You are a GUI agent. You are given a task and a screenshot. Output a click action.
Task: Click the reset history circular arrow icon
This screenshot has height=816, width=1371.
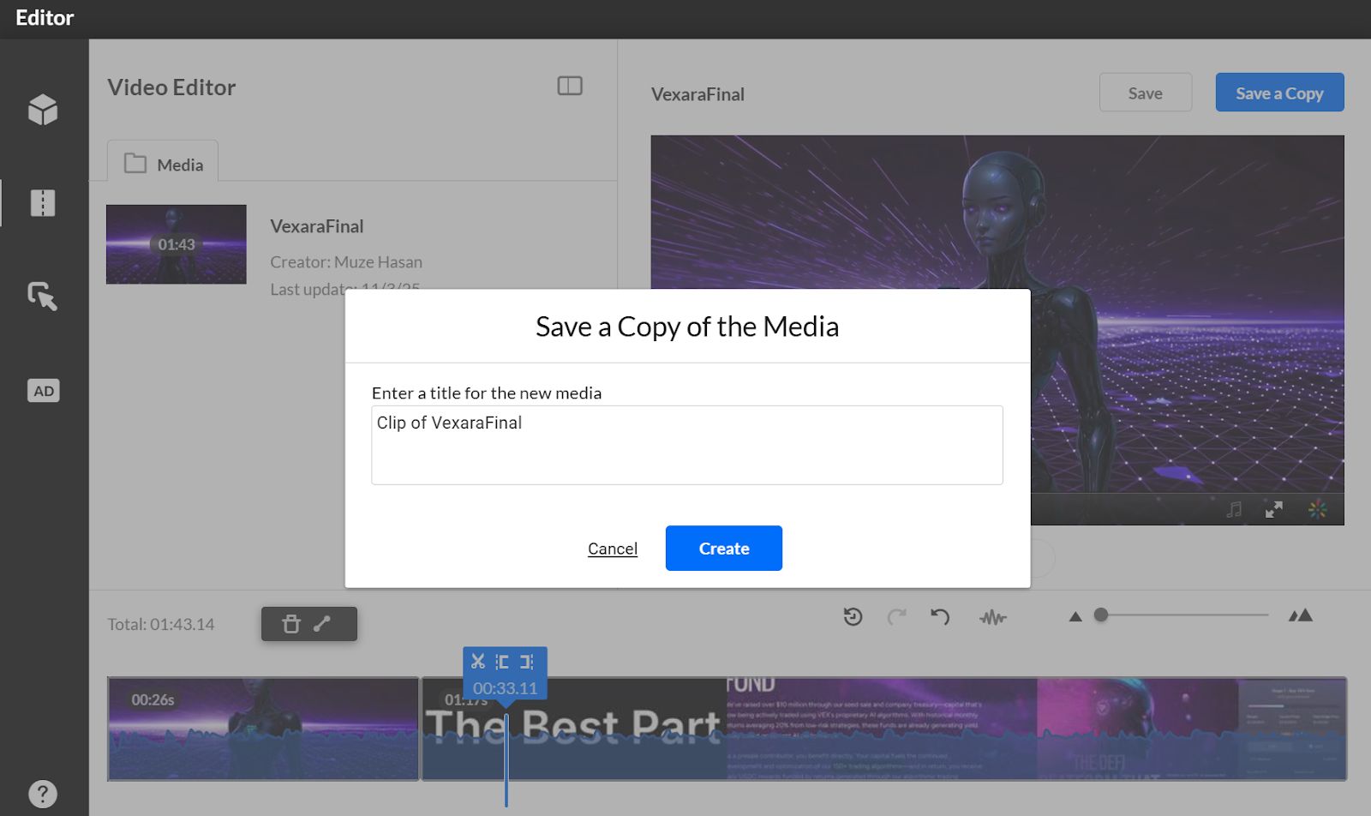[853, 616]
